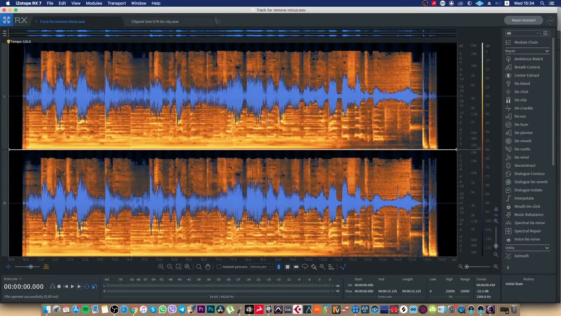Select the magic wand tool
This screenshot has width=561, height=316.
[322, 267]
